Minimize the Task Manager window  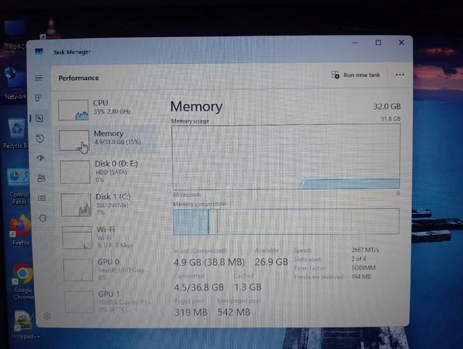point(355,43)
